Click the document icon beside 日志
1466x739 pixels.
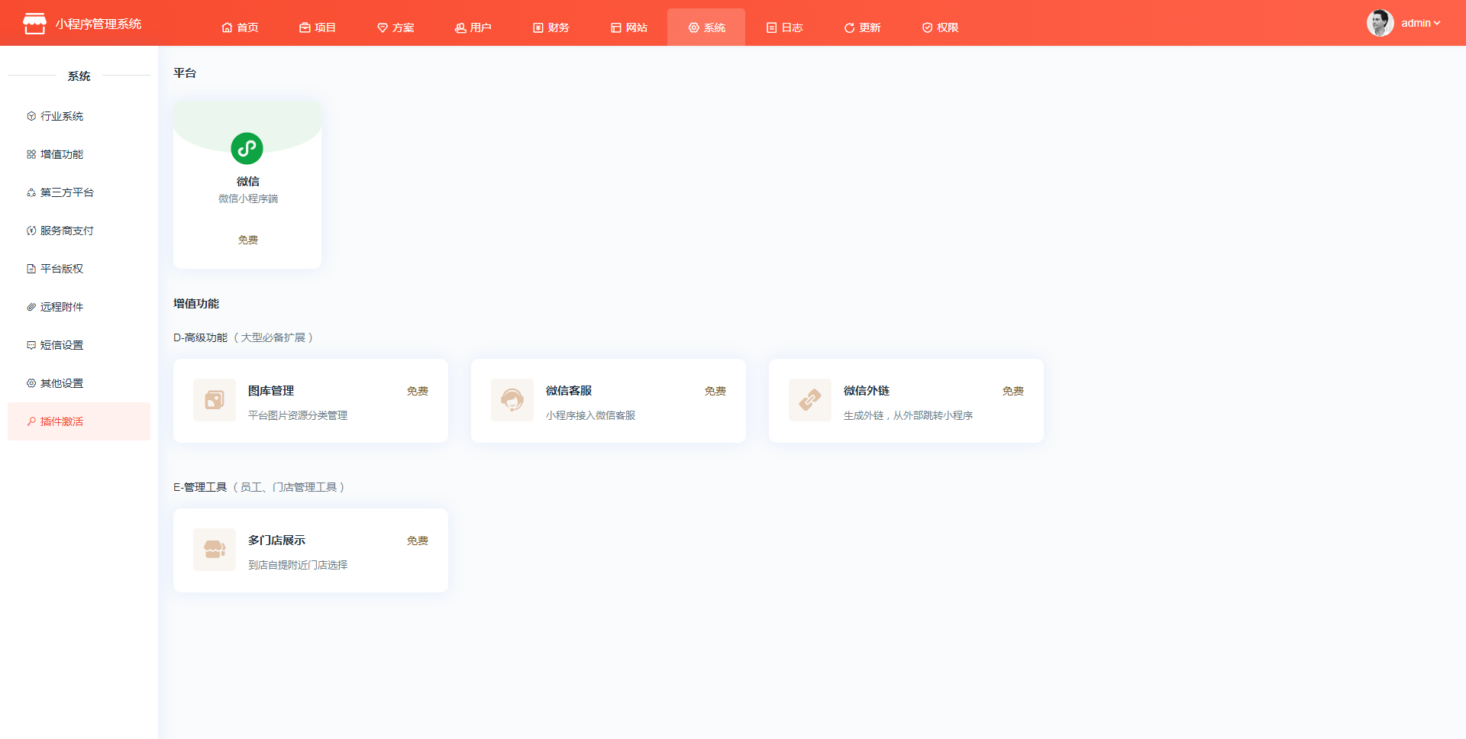pos(772,27)
